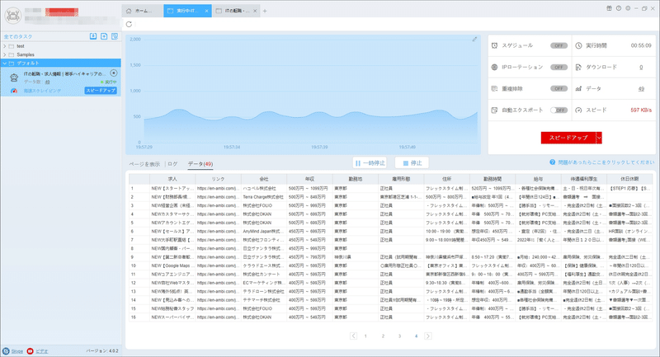Open the ログ tab
Image resolution: width=660 pixels, height=357 pixels.
tap(172, 164)
